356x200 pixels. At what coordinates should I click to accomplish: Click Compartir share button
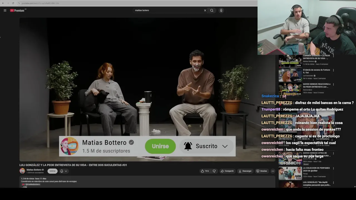tap(227, 171)
